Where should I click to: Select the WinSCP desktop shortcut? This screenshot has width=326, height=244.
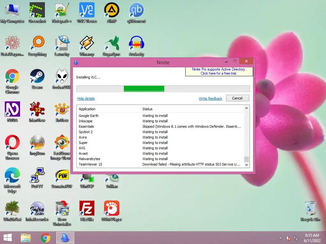point(87,181)
